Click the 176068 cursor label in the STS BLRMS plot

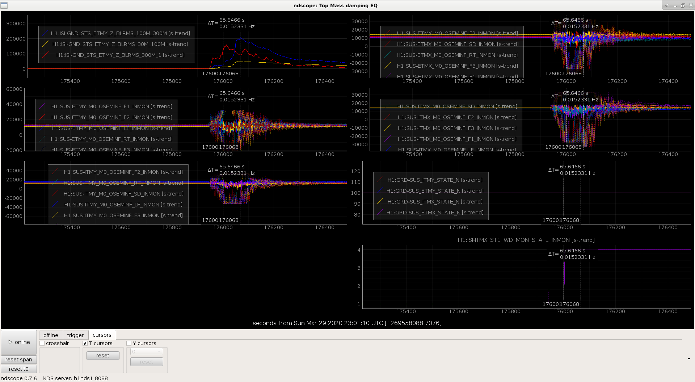[229, 74]
